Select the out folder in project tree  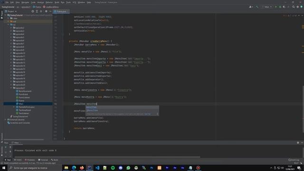[x=15, y=21]
